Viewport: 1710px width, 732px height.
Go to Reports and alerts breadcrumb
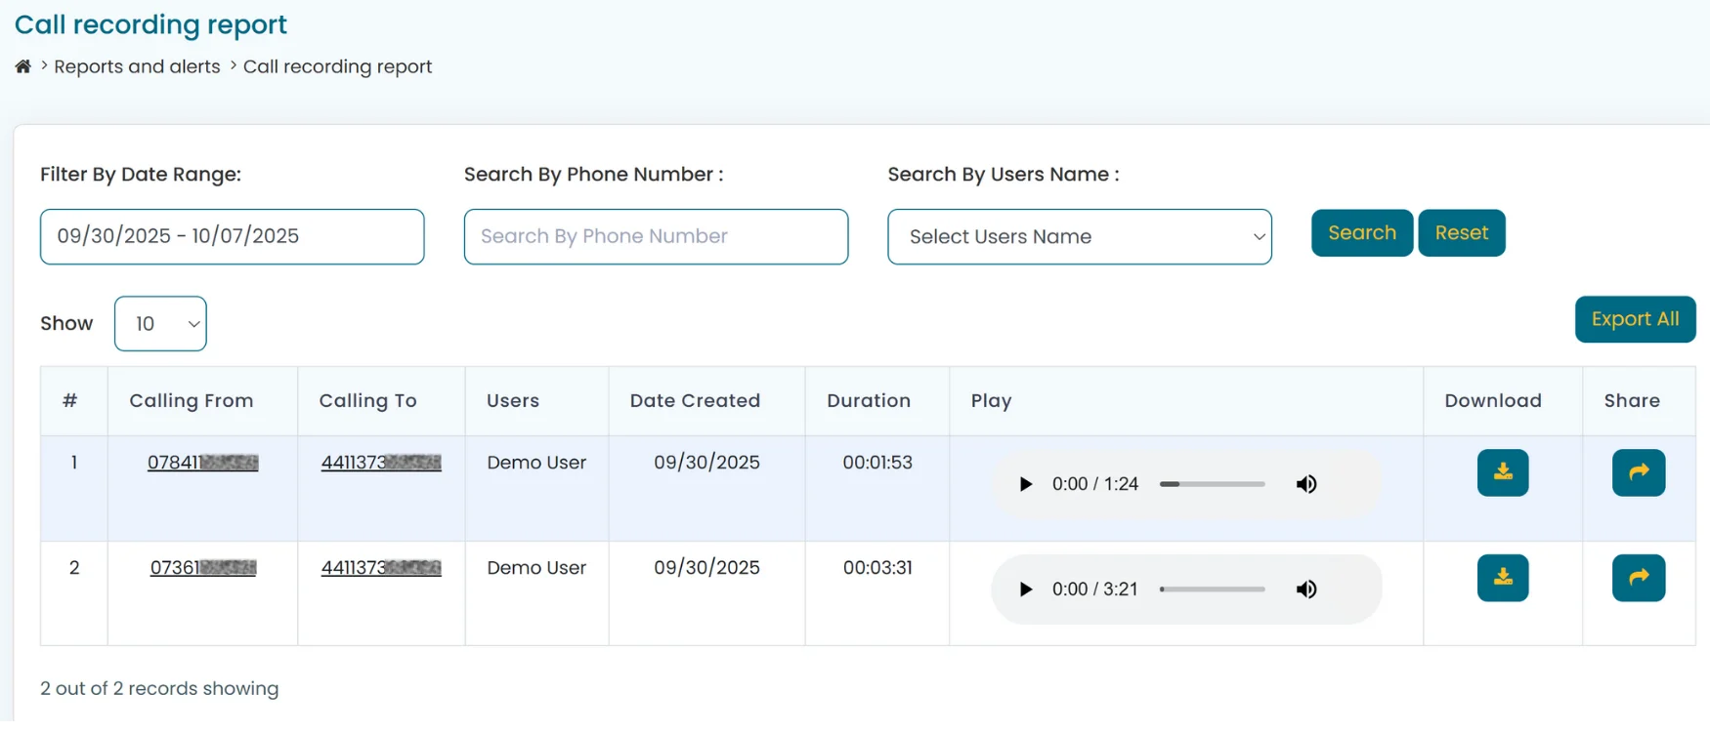point(137,66)
